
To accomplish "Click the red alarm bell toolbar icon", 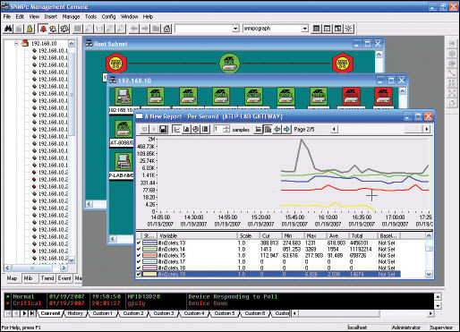I will click(43, 29).
